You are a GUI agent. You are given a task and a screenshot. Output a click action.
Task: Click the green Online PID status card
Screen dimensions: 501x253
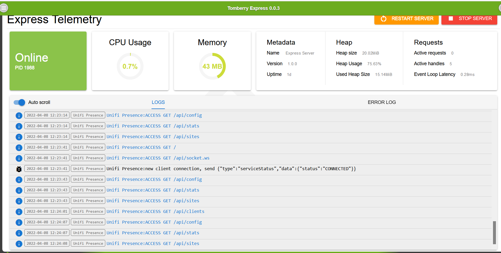click(48, 61)
